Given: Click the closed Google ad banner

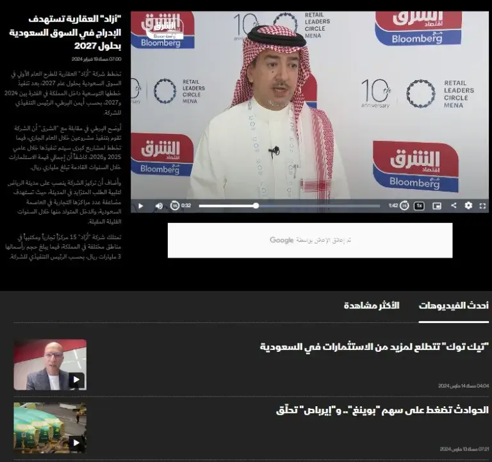Looking at the screenshot, I should click(310, 240).
